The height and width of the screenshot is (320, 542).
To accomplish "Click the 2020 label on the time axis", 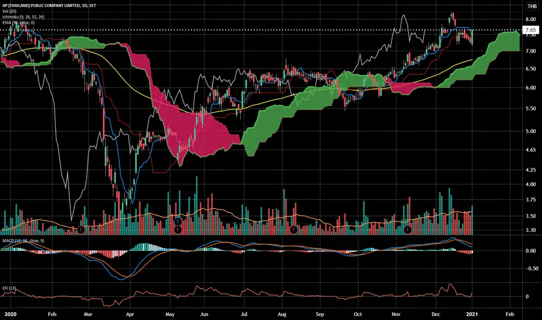I will pyautogui.click(x=10, y=314).
